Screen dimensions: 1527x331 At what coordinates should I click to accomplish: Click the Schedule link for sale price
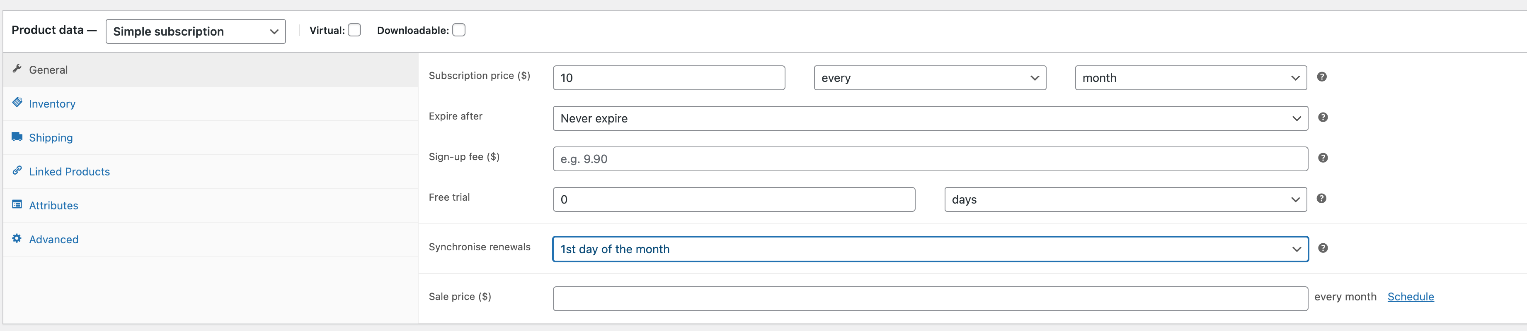click(1411, 297)
